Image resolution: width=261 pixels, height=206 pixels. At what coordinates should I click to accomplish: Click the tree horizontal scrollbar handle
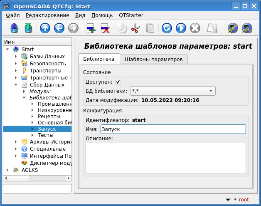tap(19, 178)
